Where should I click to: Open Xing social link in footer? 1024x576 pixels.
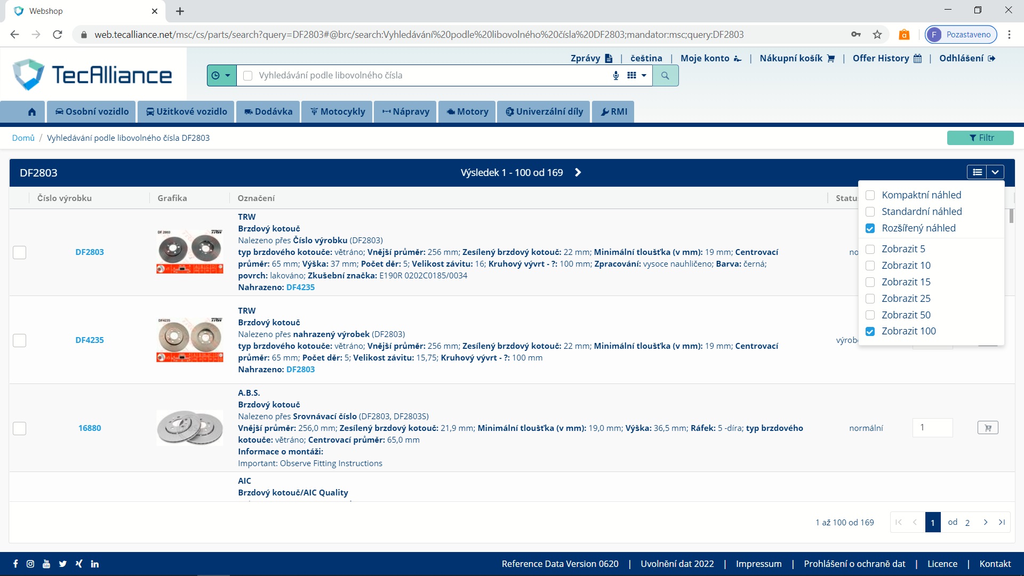pos(79,564)
